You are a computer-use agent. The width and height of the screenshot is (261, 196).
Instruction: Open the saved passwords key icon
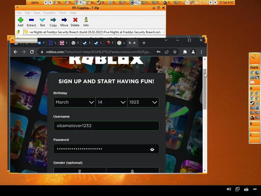[159, 52]
